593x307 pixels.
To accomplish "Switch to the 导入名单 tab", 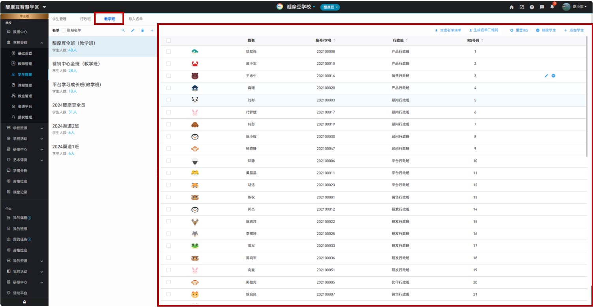I will 136,19.
